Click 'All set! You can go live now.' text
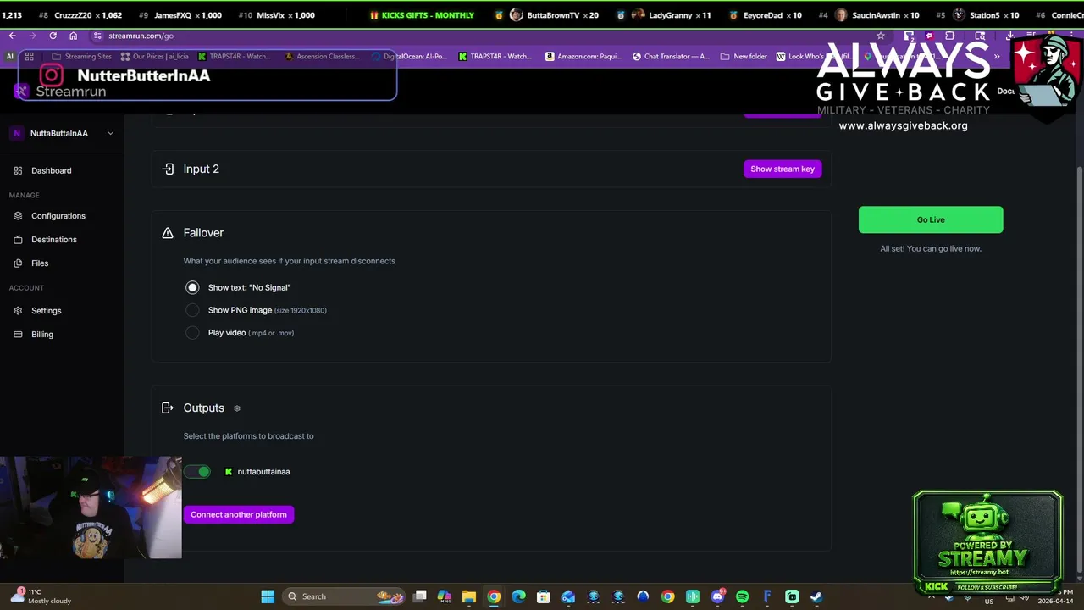1084x610 pixels. coord(931,248)
